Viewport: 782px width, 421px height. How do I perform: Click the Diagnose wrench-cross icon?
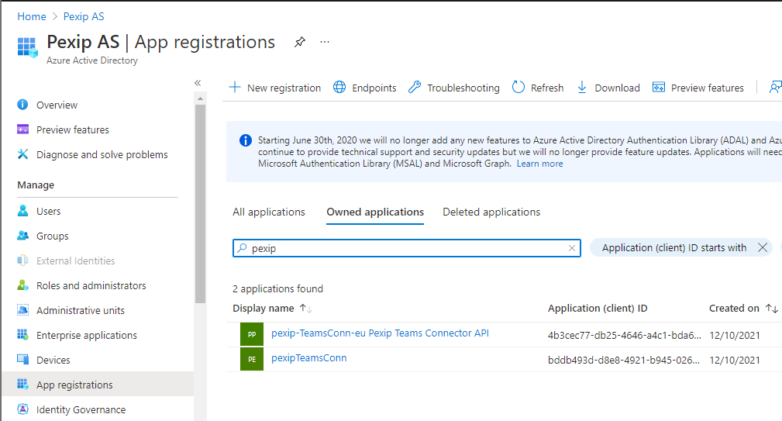pos(23,154)
